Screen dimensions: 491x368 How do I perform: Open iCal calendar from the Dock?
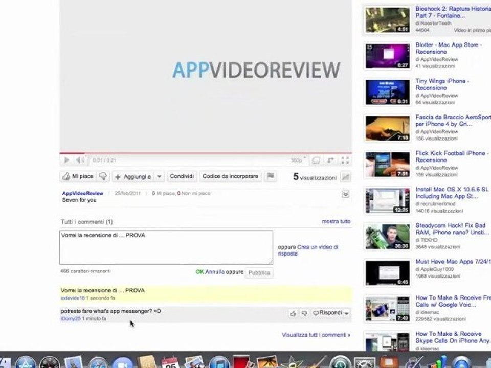[x=170, y=362]
